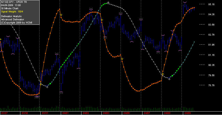The image size is (222, 115).
Task: Select the 04/03 date marker
Action: 106,113
